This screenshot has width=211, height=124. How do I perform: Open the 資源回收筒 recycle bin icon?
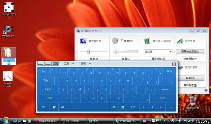click(193, 103)
